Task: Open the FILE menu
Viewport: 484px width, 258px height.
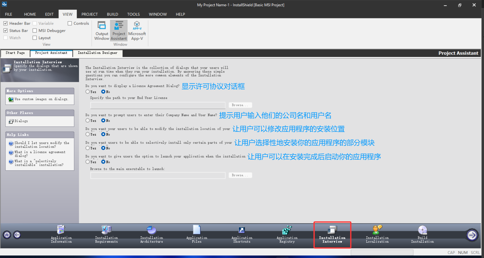Action: coord(9,14)
